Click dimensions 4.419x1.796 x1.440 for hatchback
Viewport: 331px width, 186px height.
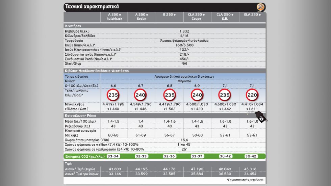click(x=113, y=106)
